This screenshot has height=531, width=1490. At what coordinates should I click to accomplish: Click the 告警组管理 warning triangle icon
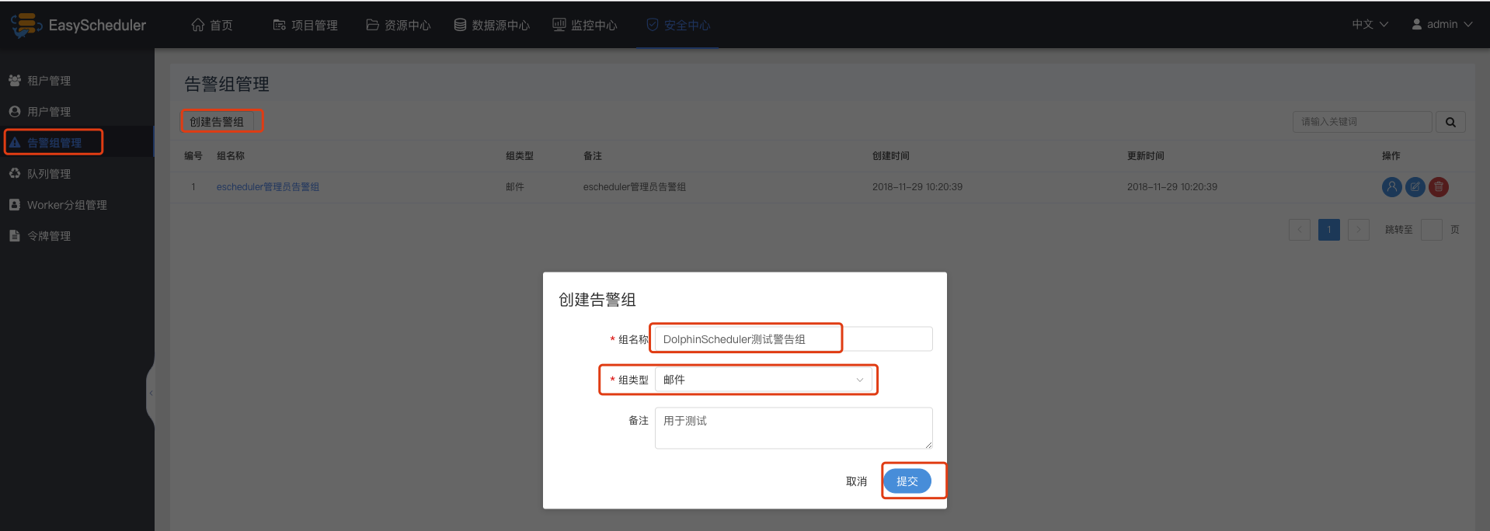click(15, 142)
